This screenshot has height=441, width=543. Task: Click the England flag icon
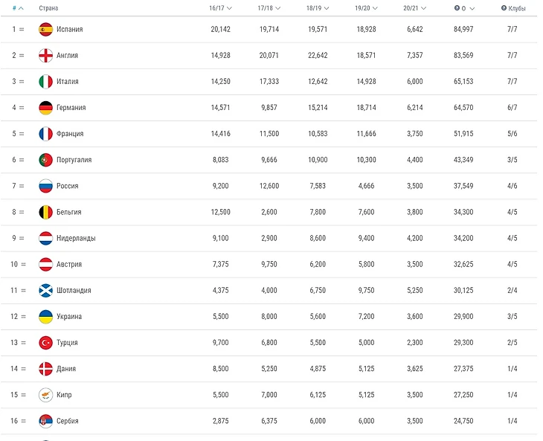pos(45,56)
